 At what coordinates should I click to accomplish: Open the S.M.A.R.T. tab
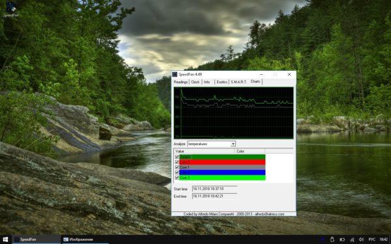239,82
